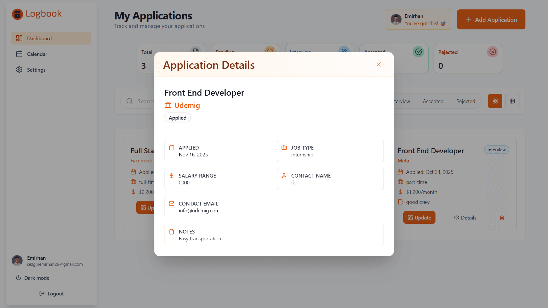The width and height of the screenshot is (548, 308).
Task: Click the document icon in the NOTES field
Action: click(x=172, y=231)
